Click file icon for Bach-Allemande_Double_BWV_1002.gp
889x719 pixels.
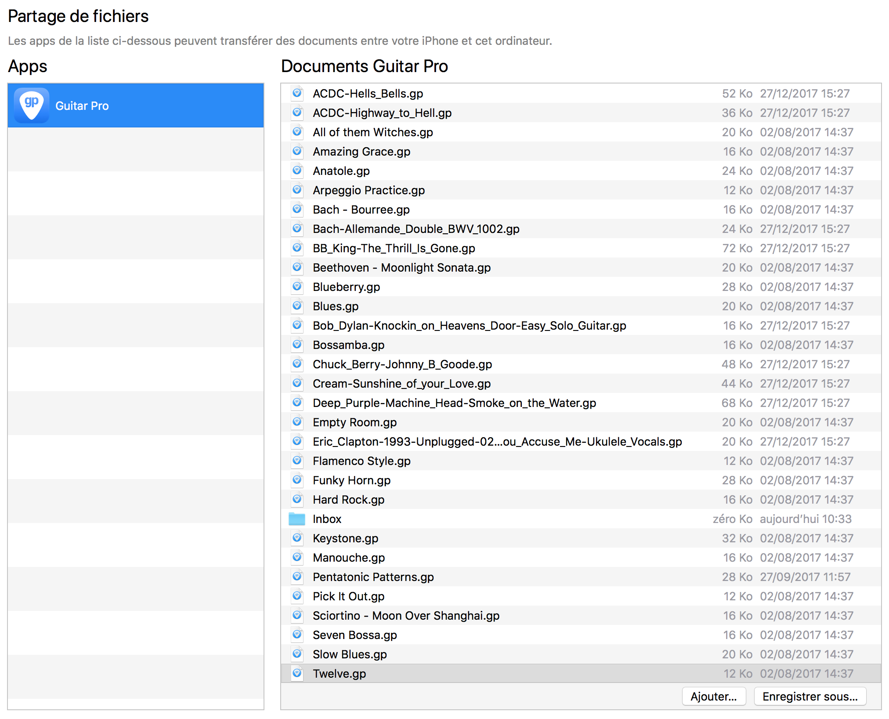pos(297,229)
